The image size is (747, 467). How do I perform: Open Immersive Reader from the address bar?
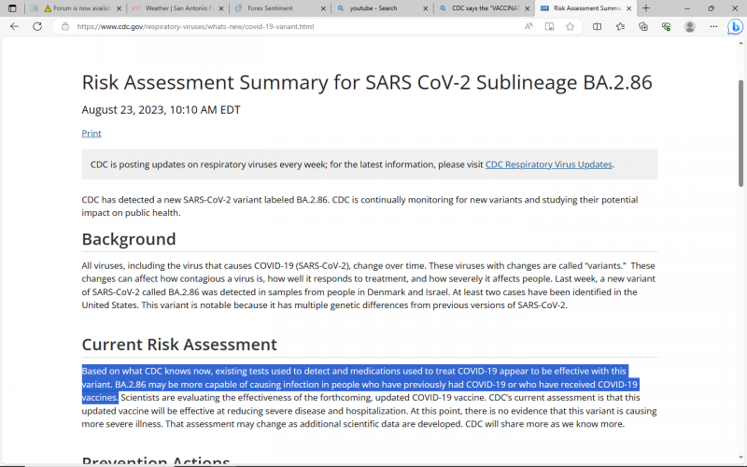[x=549, y=26]
